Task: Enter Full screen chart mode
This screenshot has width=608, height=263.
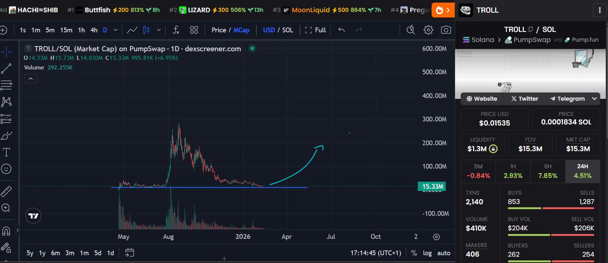Action: 315,30
